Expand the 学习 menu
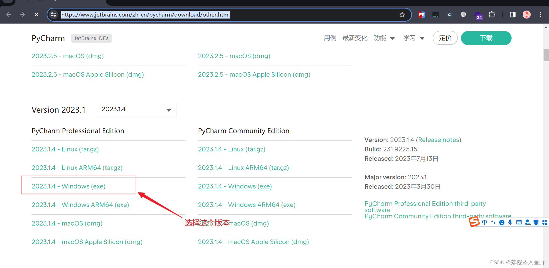This screenshot has width=549, height=268. coord(414,38)
